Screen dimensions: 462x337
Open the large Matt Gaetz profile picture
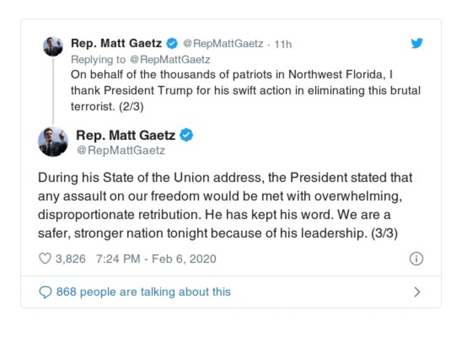[53, 142]
